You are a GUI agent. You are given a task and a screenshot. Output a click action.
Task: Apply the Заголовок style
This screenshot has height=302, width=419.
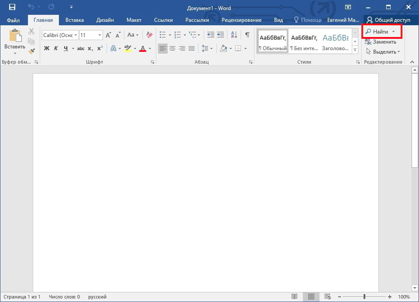(x=335, y=41)
